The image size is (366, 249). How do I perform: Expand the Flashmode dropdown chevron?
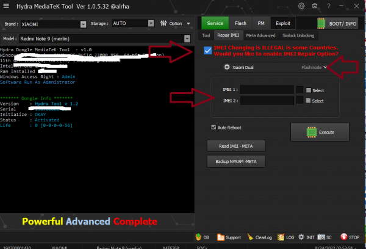pyautogui.click(x=325, y=67)
